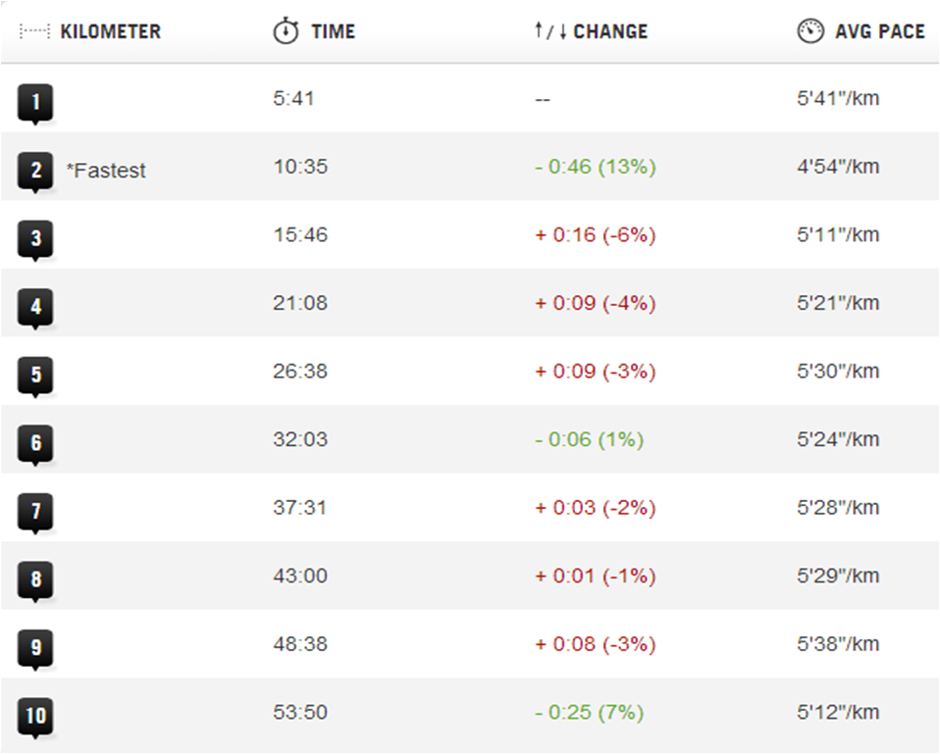
Task: Click the distance ruler icon beside Kilometer
Action: [35, 31]
